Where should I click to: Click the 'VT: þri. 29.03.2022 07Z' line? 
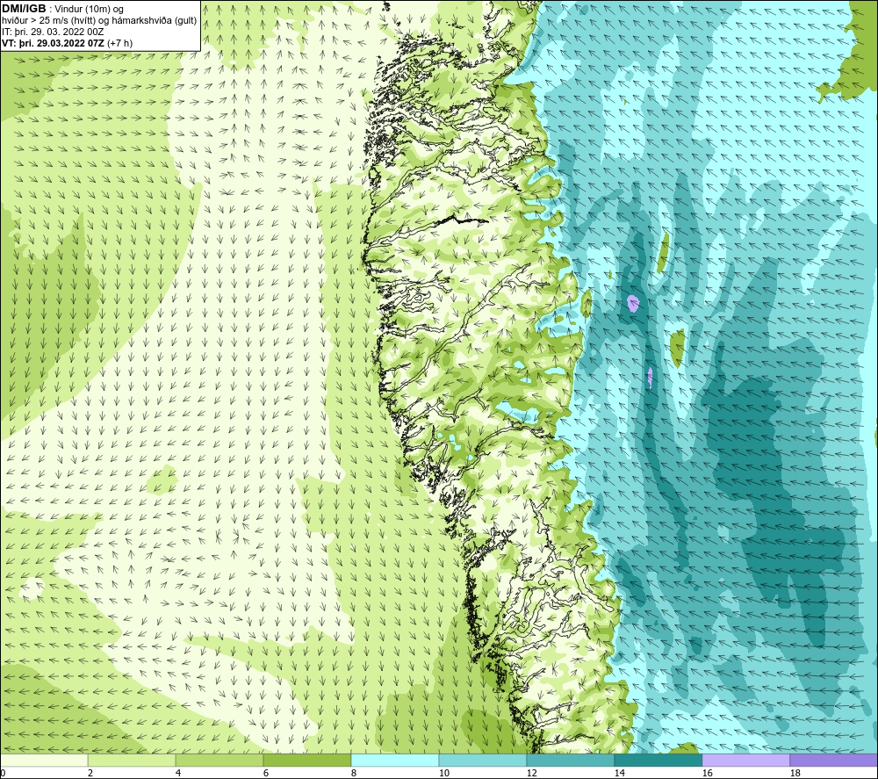point(68,43)
